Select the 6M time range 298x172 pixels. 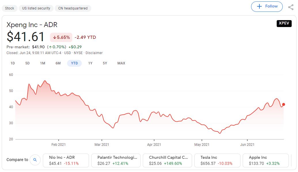58,63
